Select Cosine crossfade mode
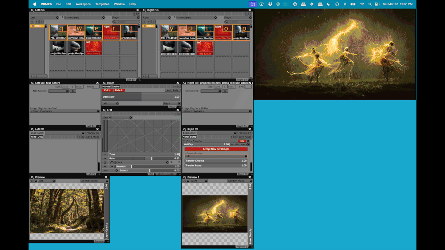This screenshot has width=445, height=250. pyautogui.click(x=116, y=87)
